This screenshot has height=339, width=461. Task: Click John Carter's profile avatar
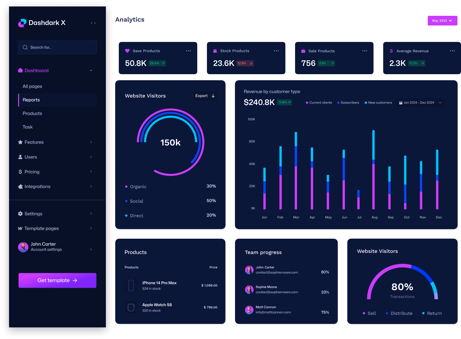(x=23, y=247)
